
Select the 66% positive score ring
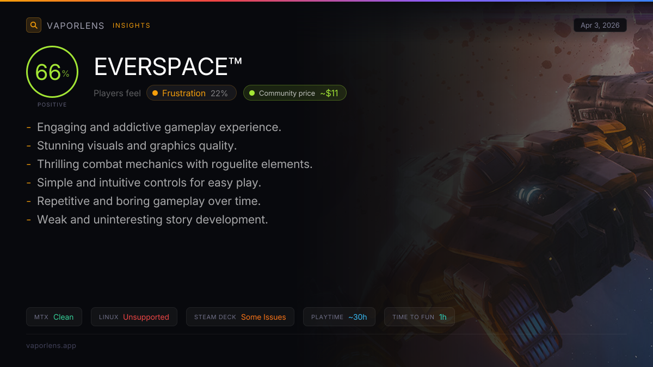pos(52,72)
